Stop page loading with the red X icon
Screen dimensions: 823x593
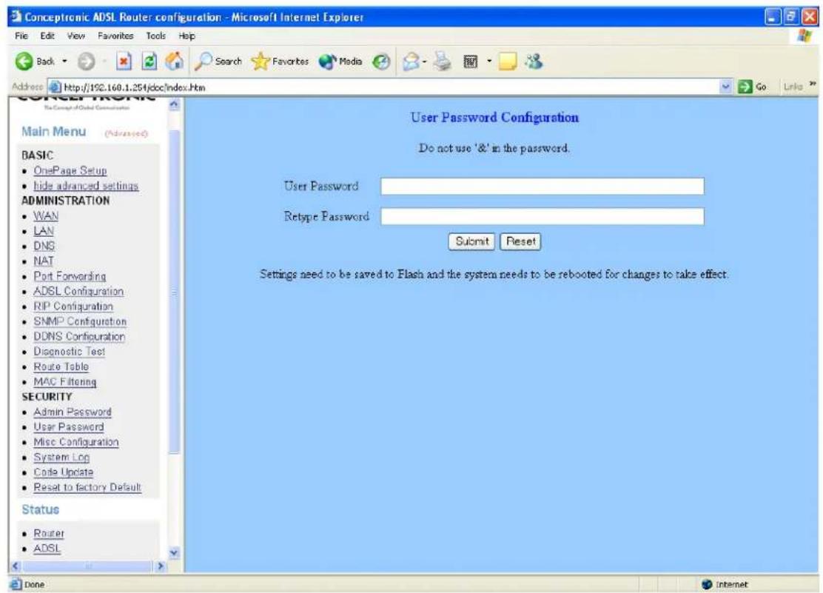pyautogui.click(x=124, y=61)
